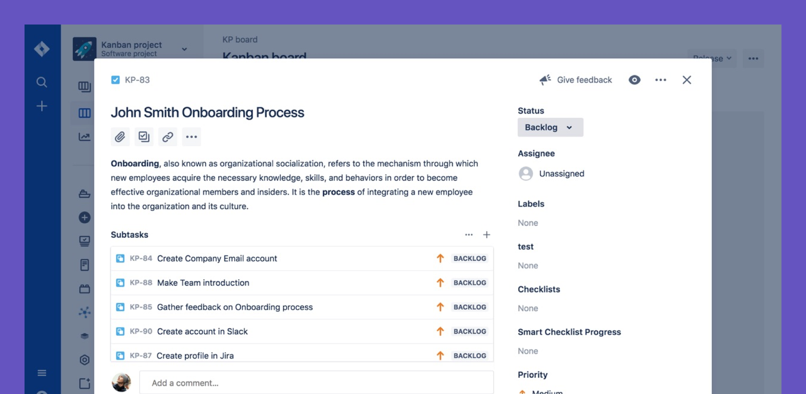Viewport: 806px width, 394px height.
Task: Click the Add a comment field
Action: click(x=316, y=383)
